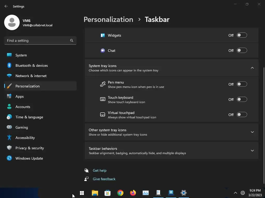Viewport: 265px width, 198px height.
Task: Open Privacy & security category
Action: pyautogui.click(x=40, y=148)
